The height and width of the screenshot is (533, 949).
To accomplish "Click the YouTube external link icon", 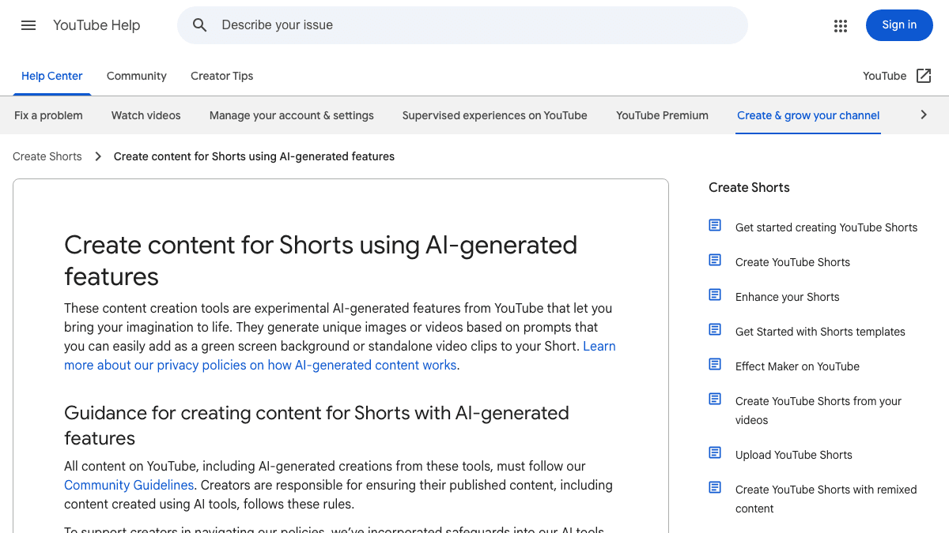I will (x=924, y=76).
